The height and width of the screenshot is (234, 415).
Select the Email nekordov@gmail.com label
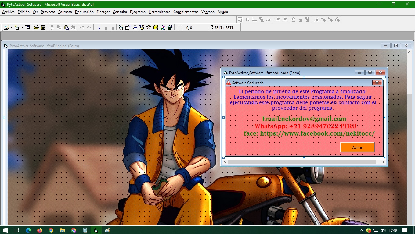(x=304, y=119)
